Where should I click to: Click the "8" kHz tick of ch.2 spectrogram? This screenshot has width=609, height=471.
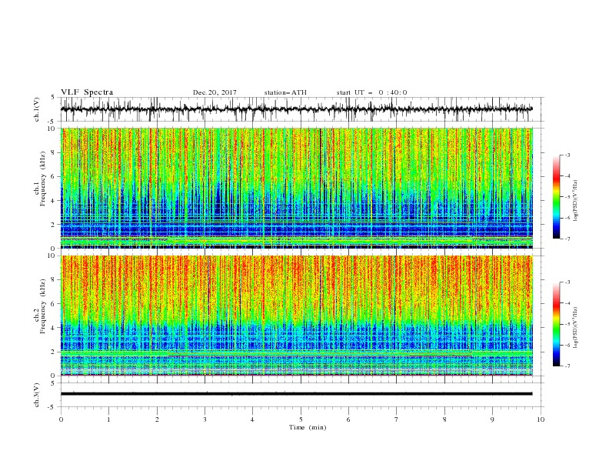click(54, 280)
